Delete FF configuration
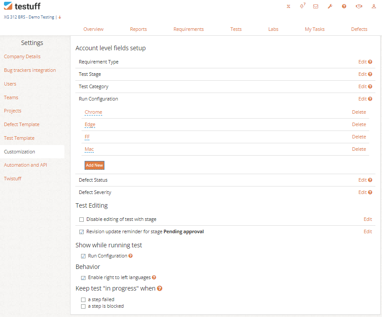Image resolution: width=382 pixels, height=317 pixels. pyautogui.click(x=359, y=137)
